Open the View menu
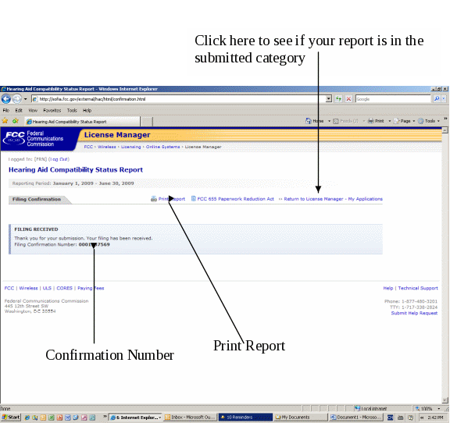Image resolution: width=450 pixels, height=423 pixels. 33,110
